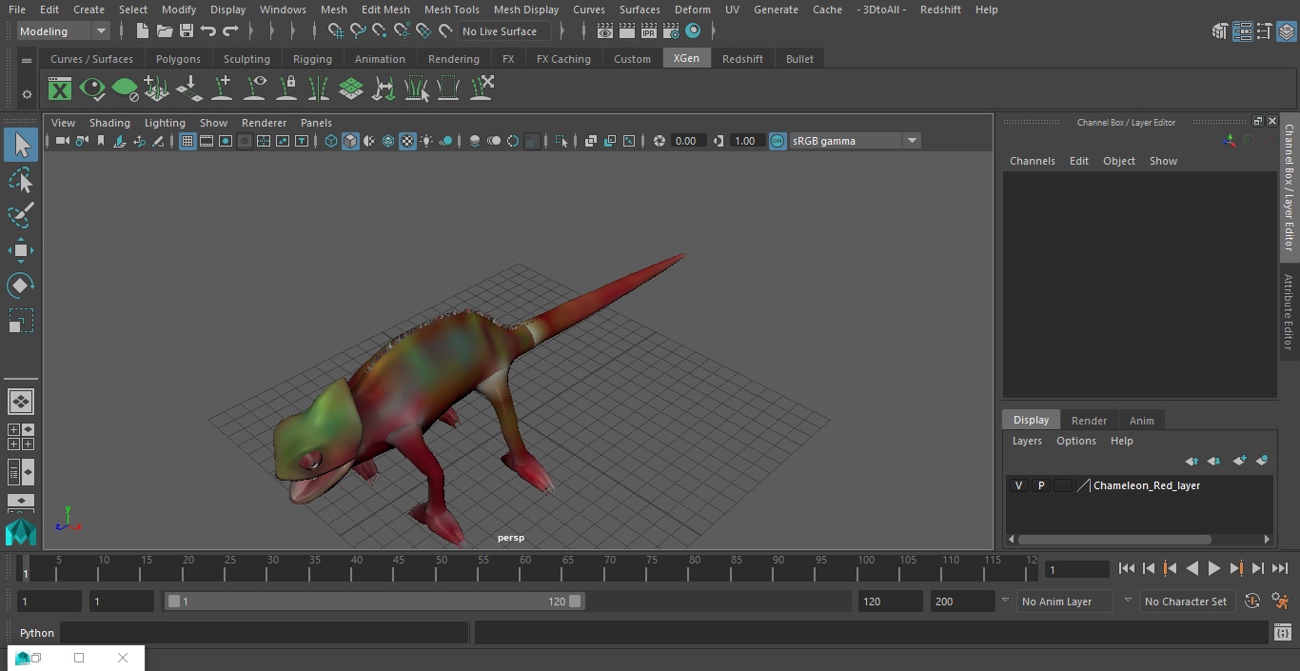
Task: Open render settings clapboard gear icon
Action: click(671, 31)
